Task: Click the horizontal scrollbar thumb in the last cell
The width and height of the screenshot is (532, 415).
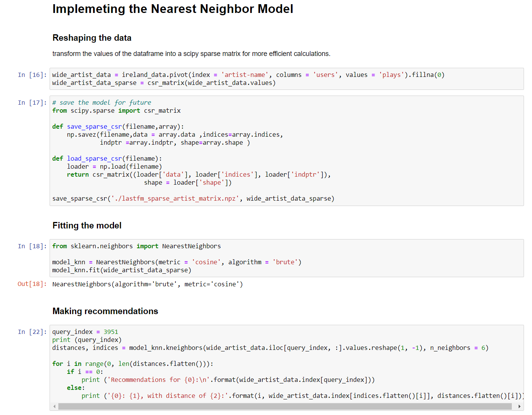Action: (x=284, y=407)
